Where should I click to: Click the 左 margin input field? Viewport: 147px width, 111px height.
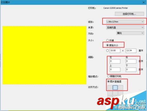[115, 61]
